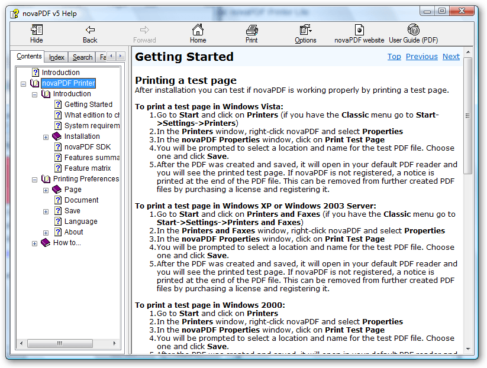Expand the Installation node
487x368 pixels.
(46, 137)
